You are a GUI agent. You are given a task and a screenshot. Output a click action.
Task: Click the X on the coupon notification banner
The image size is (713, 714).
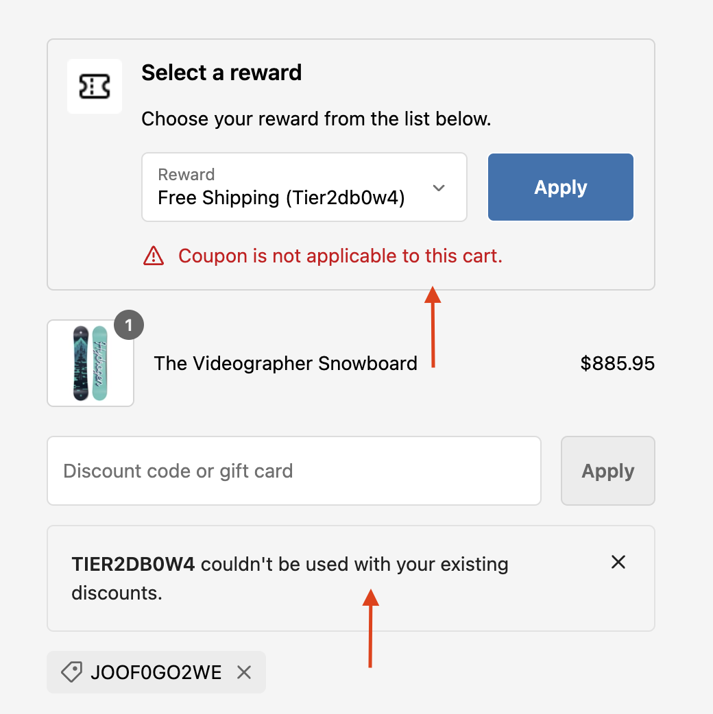pyautogui.click(x=618, y=562)
